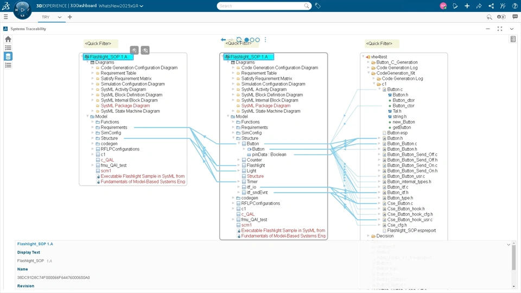Click left panel Quick Filter field
Image resolution: width=521 pixels, height=293 pixels.
101,43
